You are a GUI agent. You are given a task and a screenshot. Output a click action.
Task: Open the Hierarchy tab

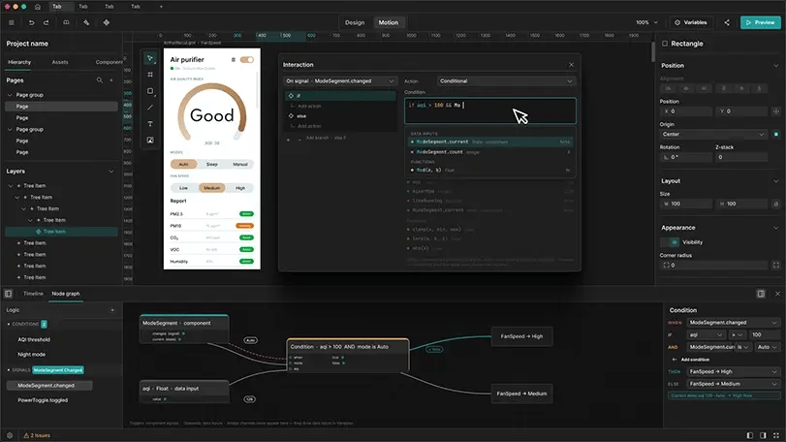(19, 62)
